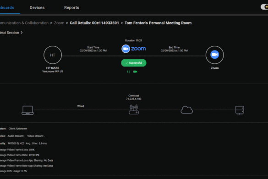
Task: Click the Zoom endpoint circle icon
Action: click(214, 55)
